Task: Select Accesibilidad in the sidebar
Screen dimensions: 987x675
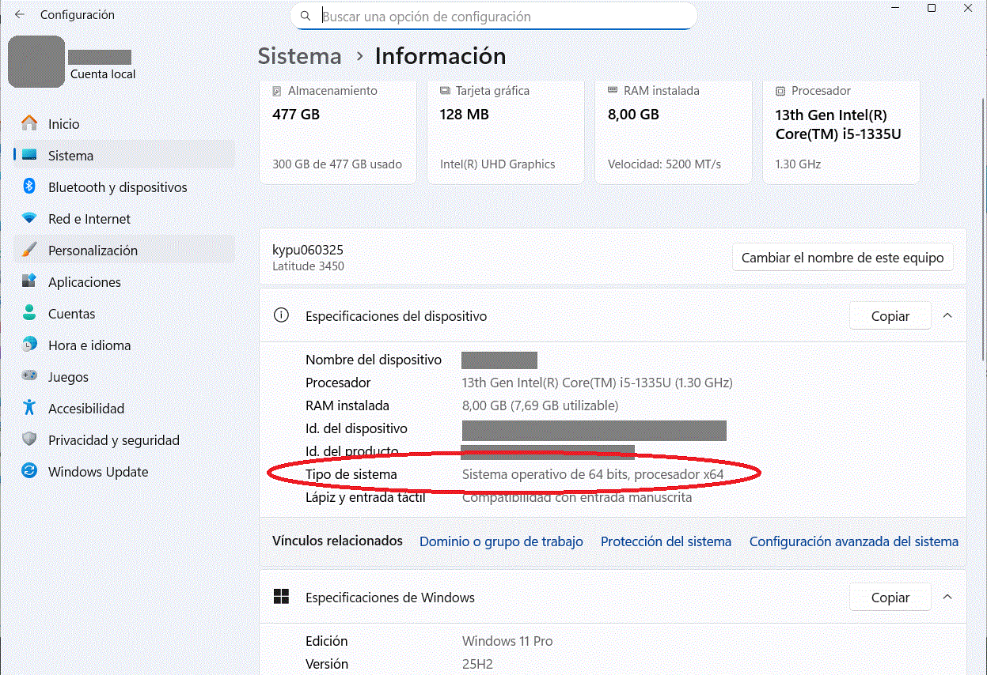Action: [85, 409]
